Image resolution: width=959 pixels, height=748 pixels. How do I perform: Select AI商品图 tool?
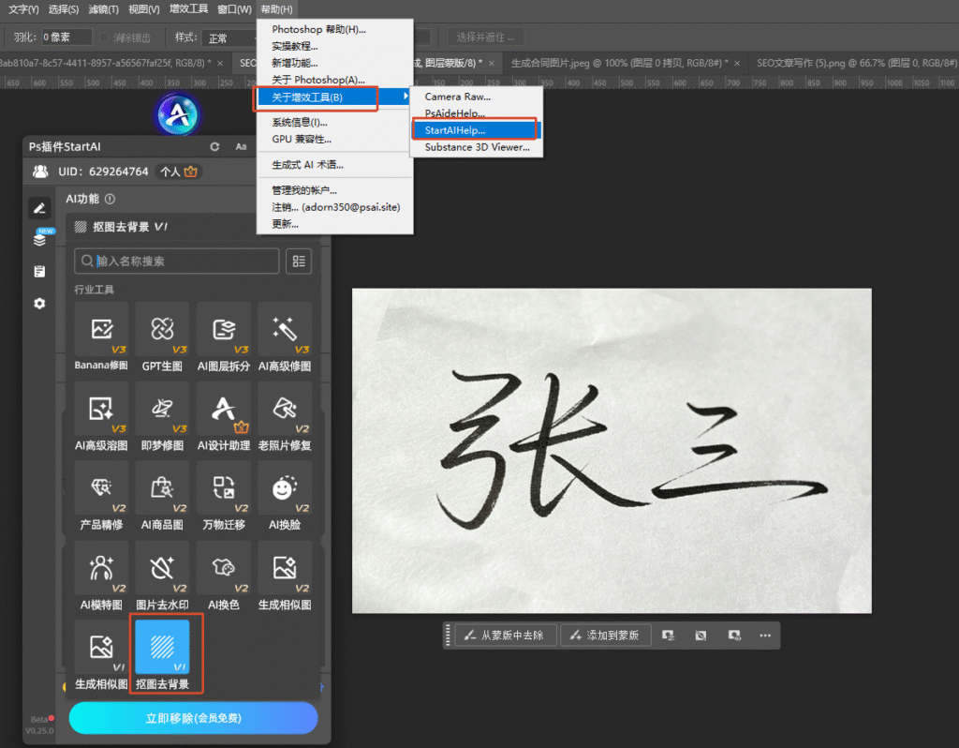[x=162, y=497]
